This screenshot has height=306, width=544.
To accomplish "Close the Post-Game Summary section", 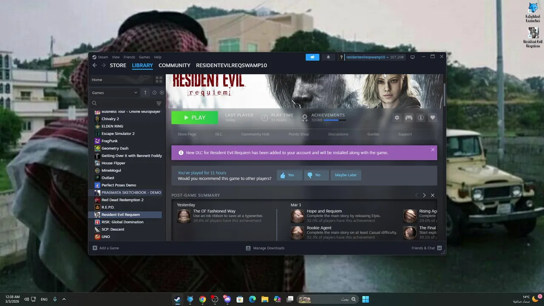I will click(433, 195).
